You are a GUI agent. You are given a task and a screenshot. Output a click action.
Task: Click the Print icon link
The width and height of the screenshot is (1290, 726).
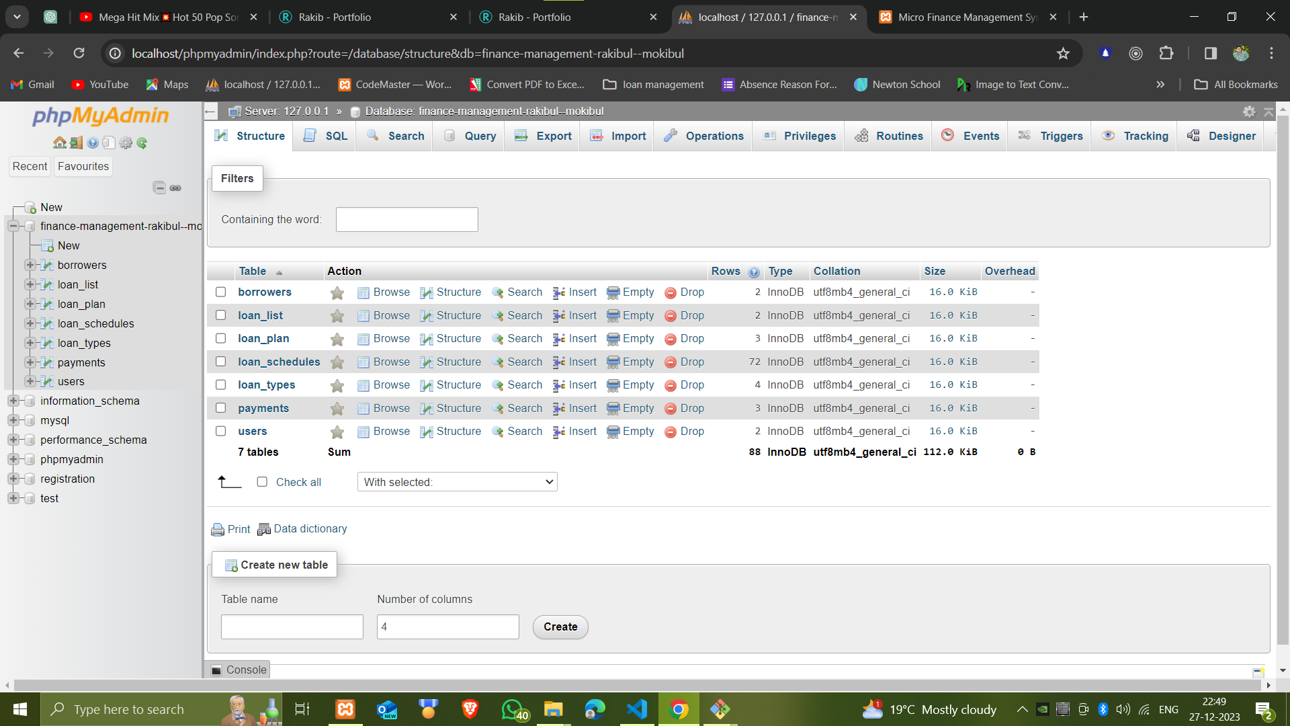[x=230, y=529]
